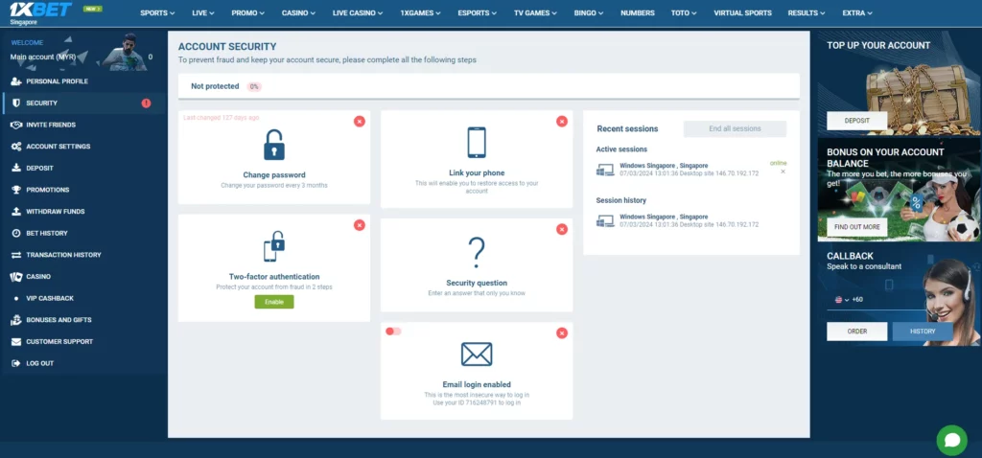Click the Find Out More bonus button
This screenshot has height=458, width=982.
click(x=856, y=227)
